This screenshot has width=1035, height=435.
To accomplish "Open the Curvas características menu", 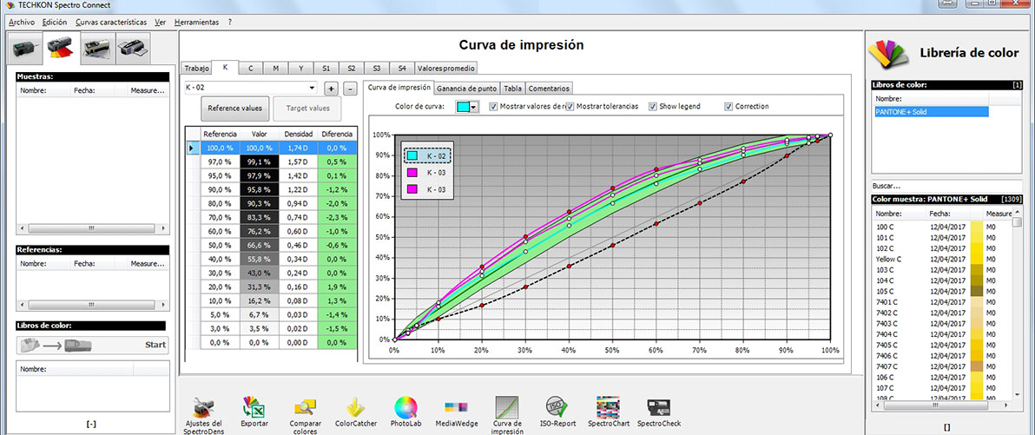I will coord(111,22).
